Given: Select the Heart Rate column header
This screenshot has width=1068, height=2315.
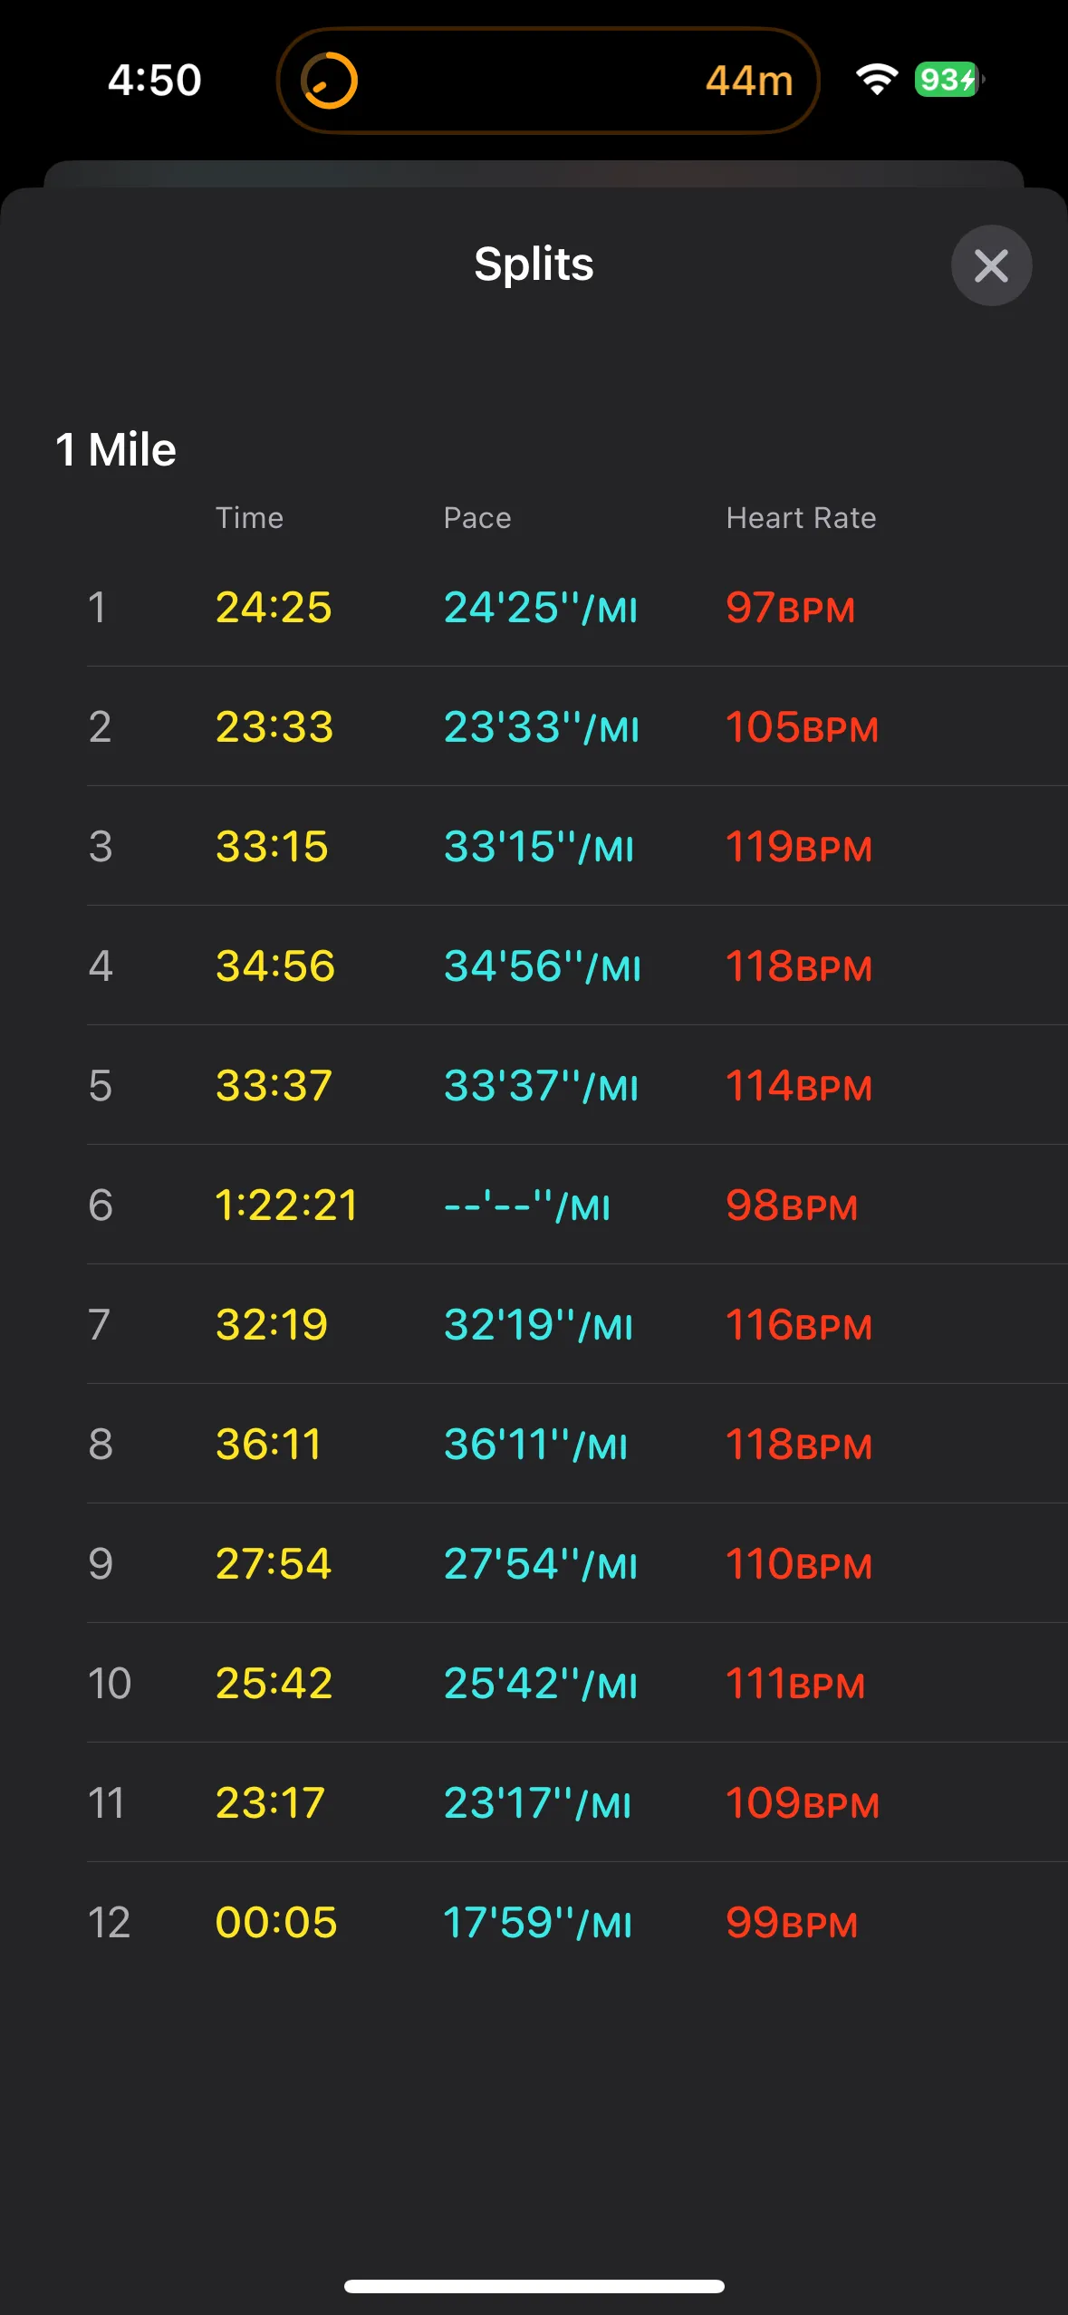Looking at the screenshot, I should click(801, 518).
